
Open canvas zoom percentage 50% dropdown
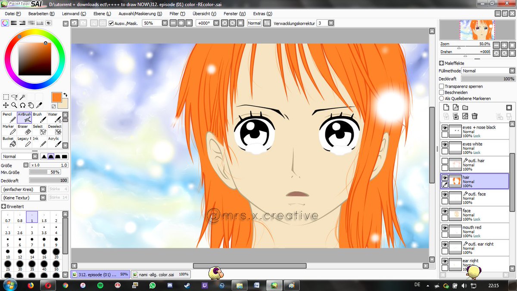coord(164,23)
